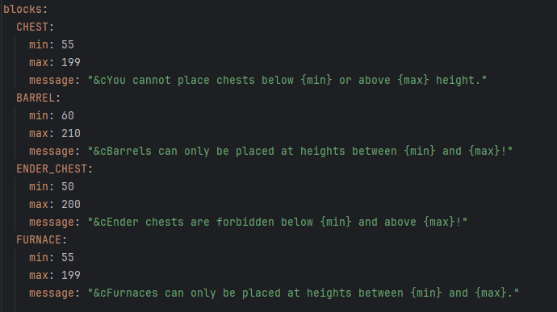
Task: Click the Barrels can only be placed message
Action: coord(299,152)
